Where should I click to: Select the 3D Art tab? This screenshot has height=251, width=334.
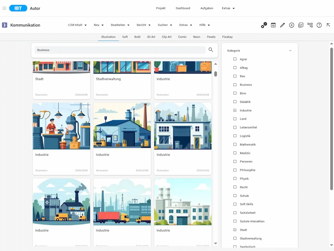tap(151, 37)
